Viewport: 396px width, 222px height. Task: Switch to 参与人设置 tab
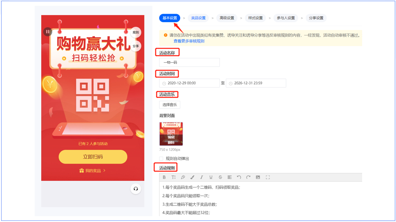tap(286, 18)
